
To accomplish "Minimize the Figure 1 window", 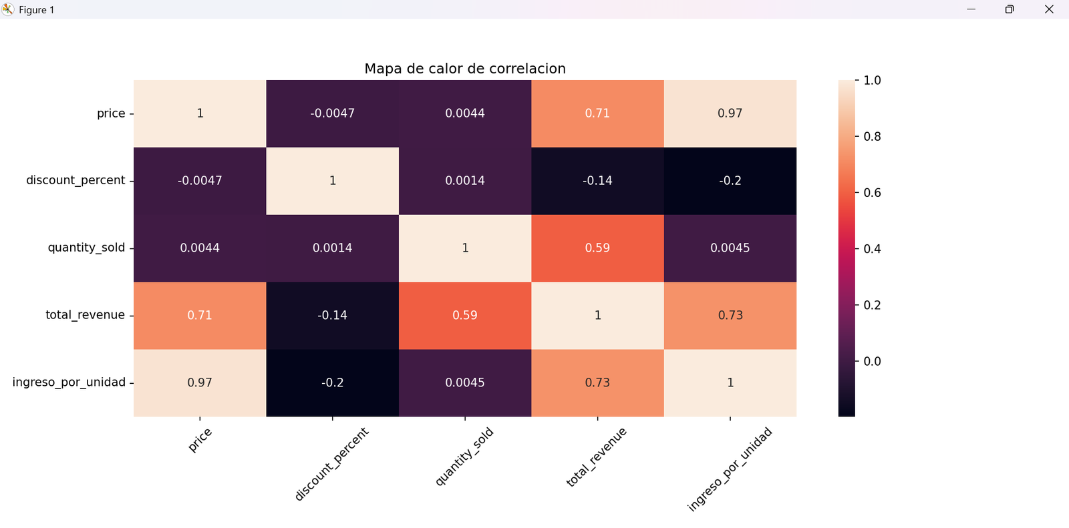I will tap(970, 9).
